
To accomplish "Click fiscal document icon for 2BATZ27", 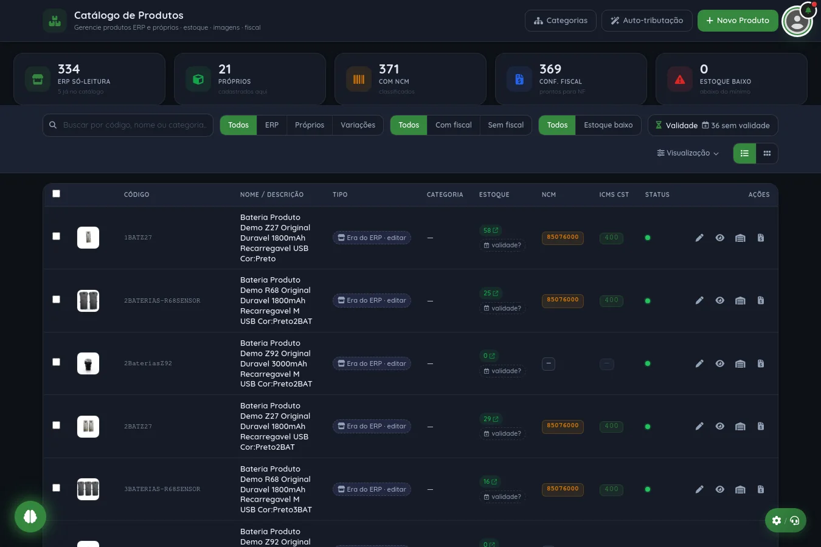I will click(761, 426).
